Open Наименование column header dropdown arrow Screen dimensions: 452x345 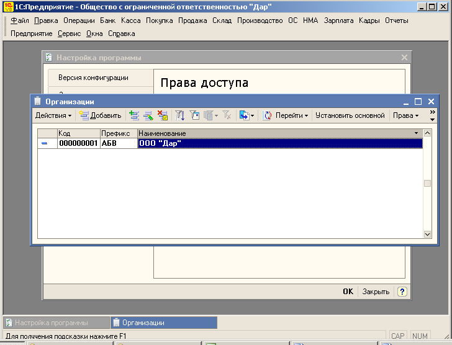416,133
